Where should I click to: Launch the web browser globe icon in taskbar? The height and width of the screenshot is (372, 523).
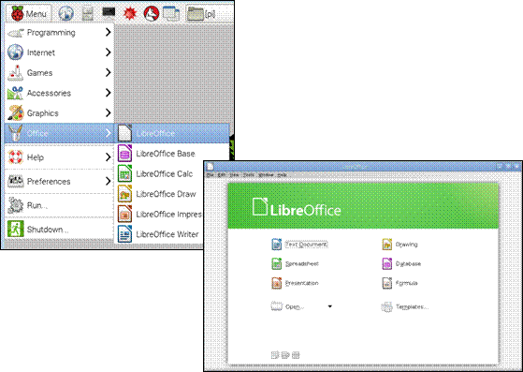pyautogui.click(x=66, y=13)
